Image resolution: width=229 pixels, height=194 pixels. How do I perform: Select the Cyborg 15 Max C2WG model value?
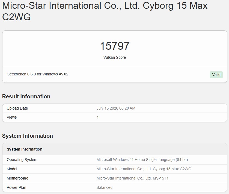pyautogui.click(x=144, y=169)
